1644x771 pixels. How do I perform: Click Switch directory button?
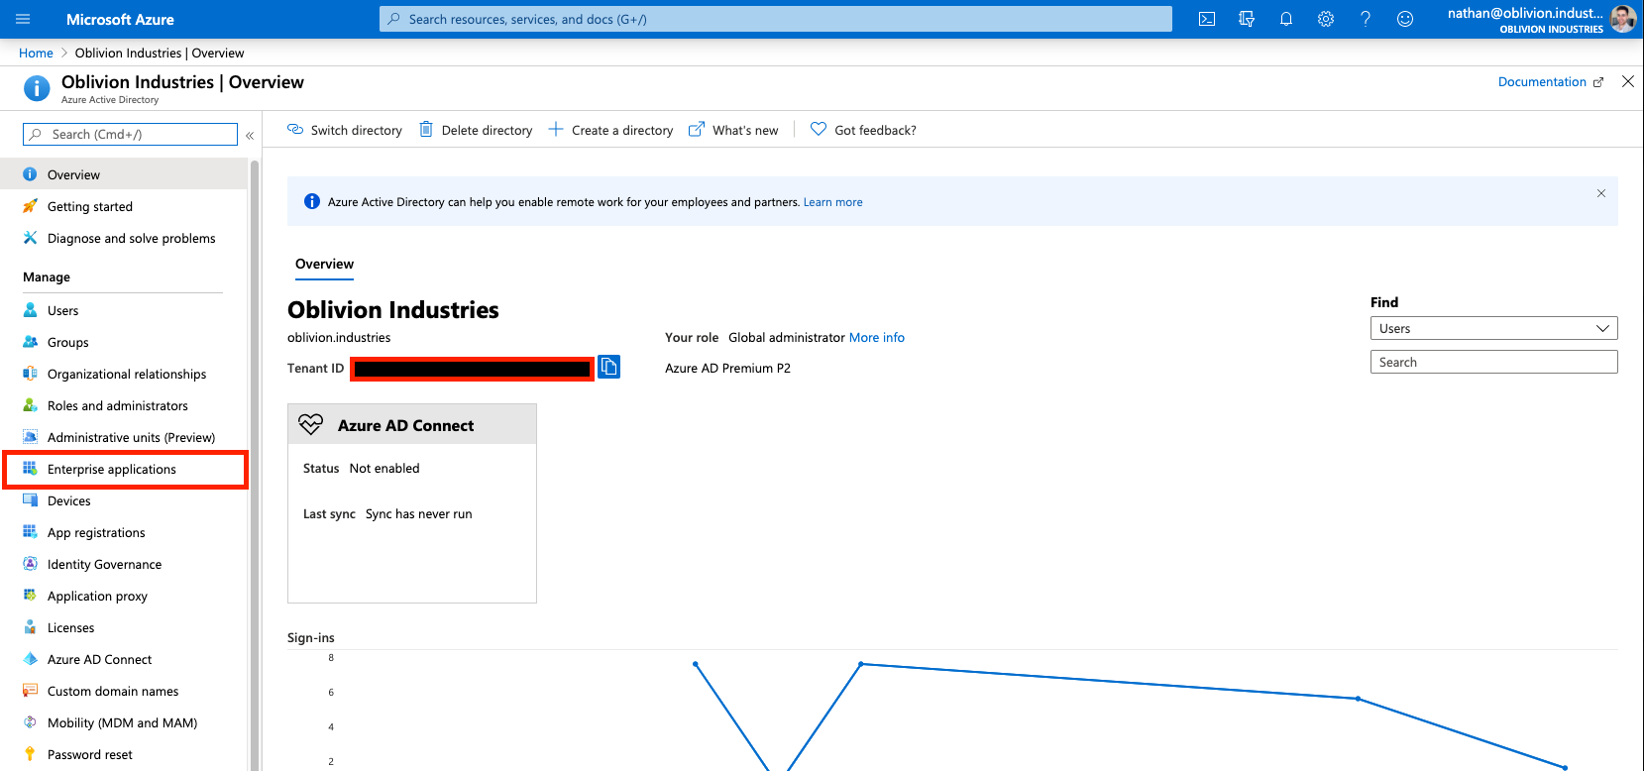click(345, 130)
